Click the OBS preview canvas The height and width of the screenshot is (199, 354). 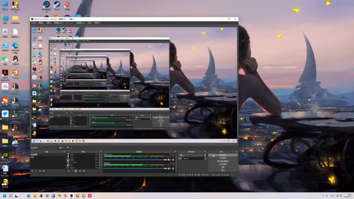[134, 85]
